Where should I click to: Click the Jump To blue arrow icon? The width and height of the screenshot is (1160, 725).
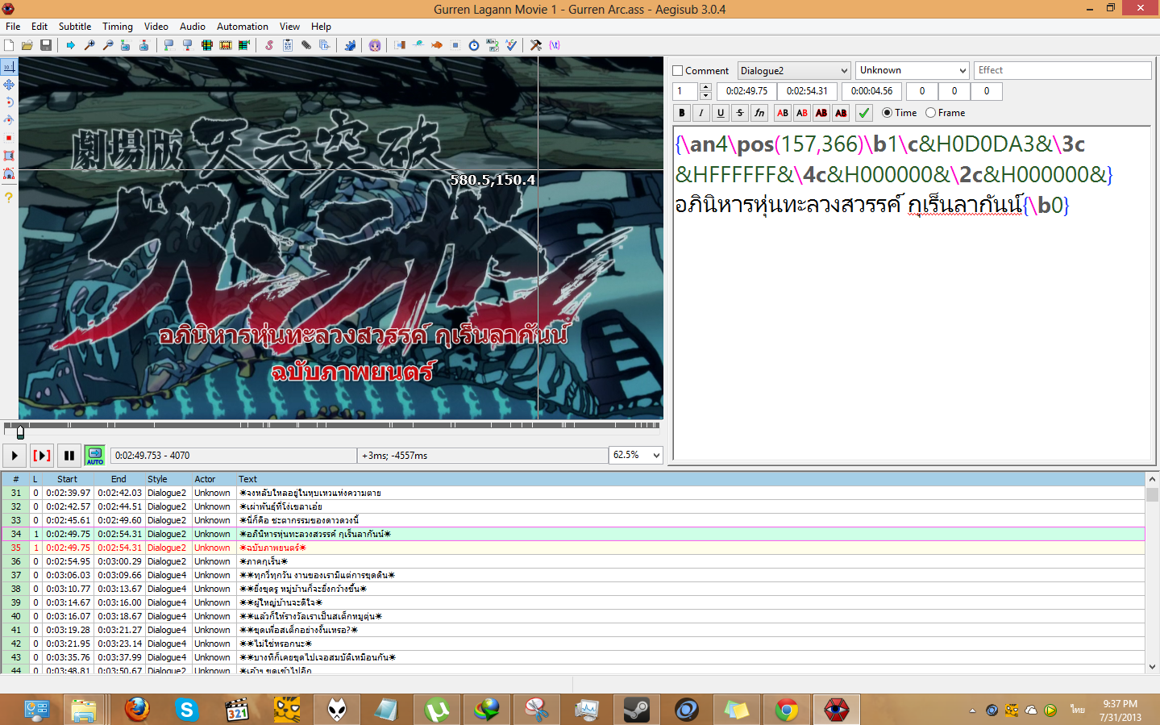[71, 45]
